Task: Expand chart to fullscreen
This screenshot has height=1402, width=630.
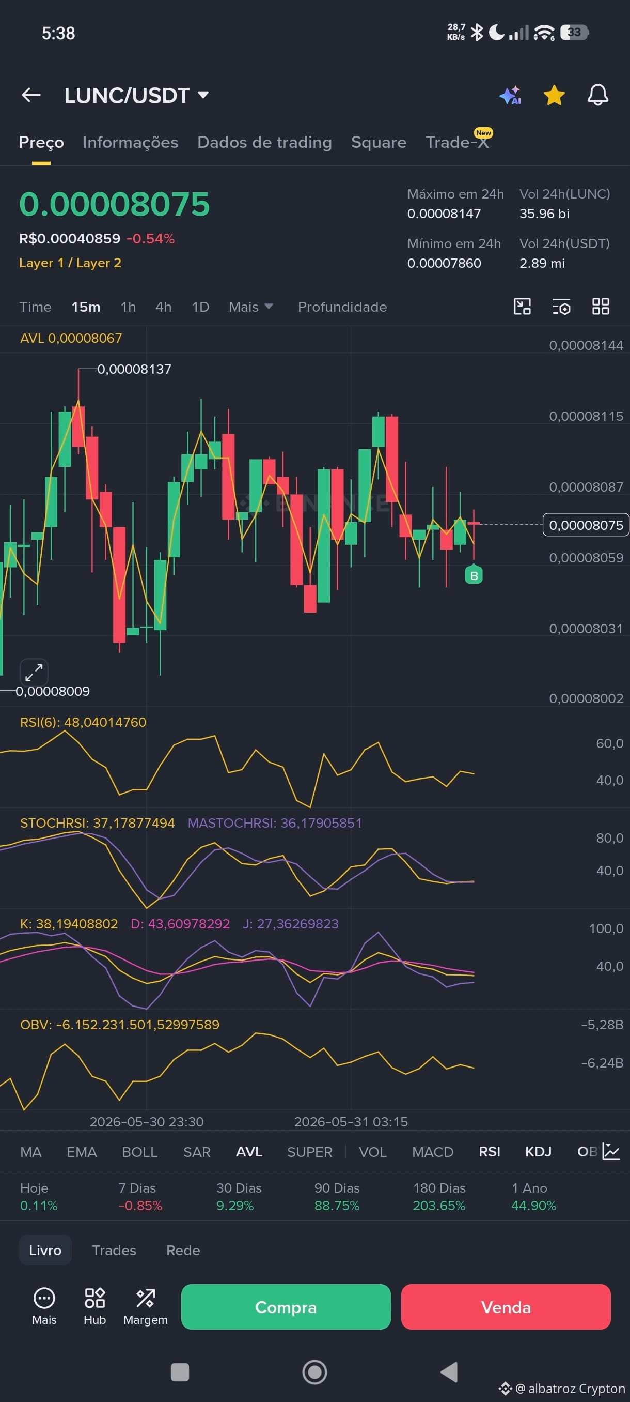Action: [x=34, y=673]
